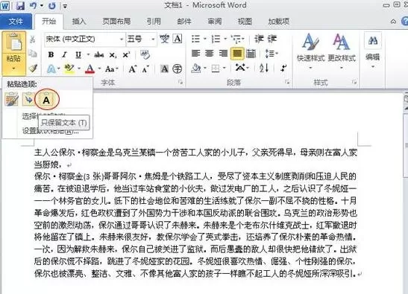Toggle the highlighted Justify alignment
This screenshot has width=408, height=294.
point(237,54)
